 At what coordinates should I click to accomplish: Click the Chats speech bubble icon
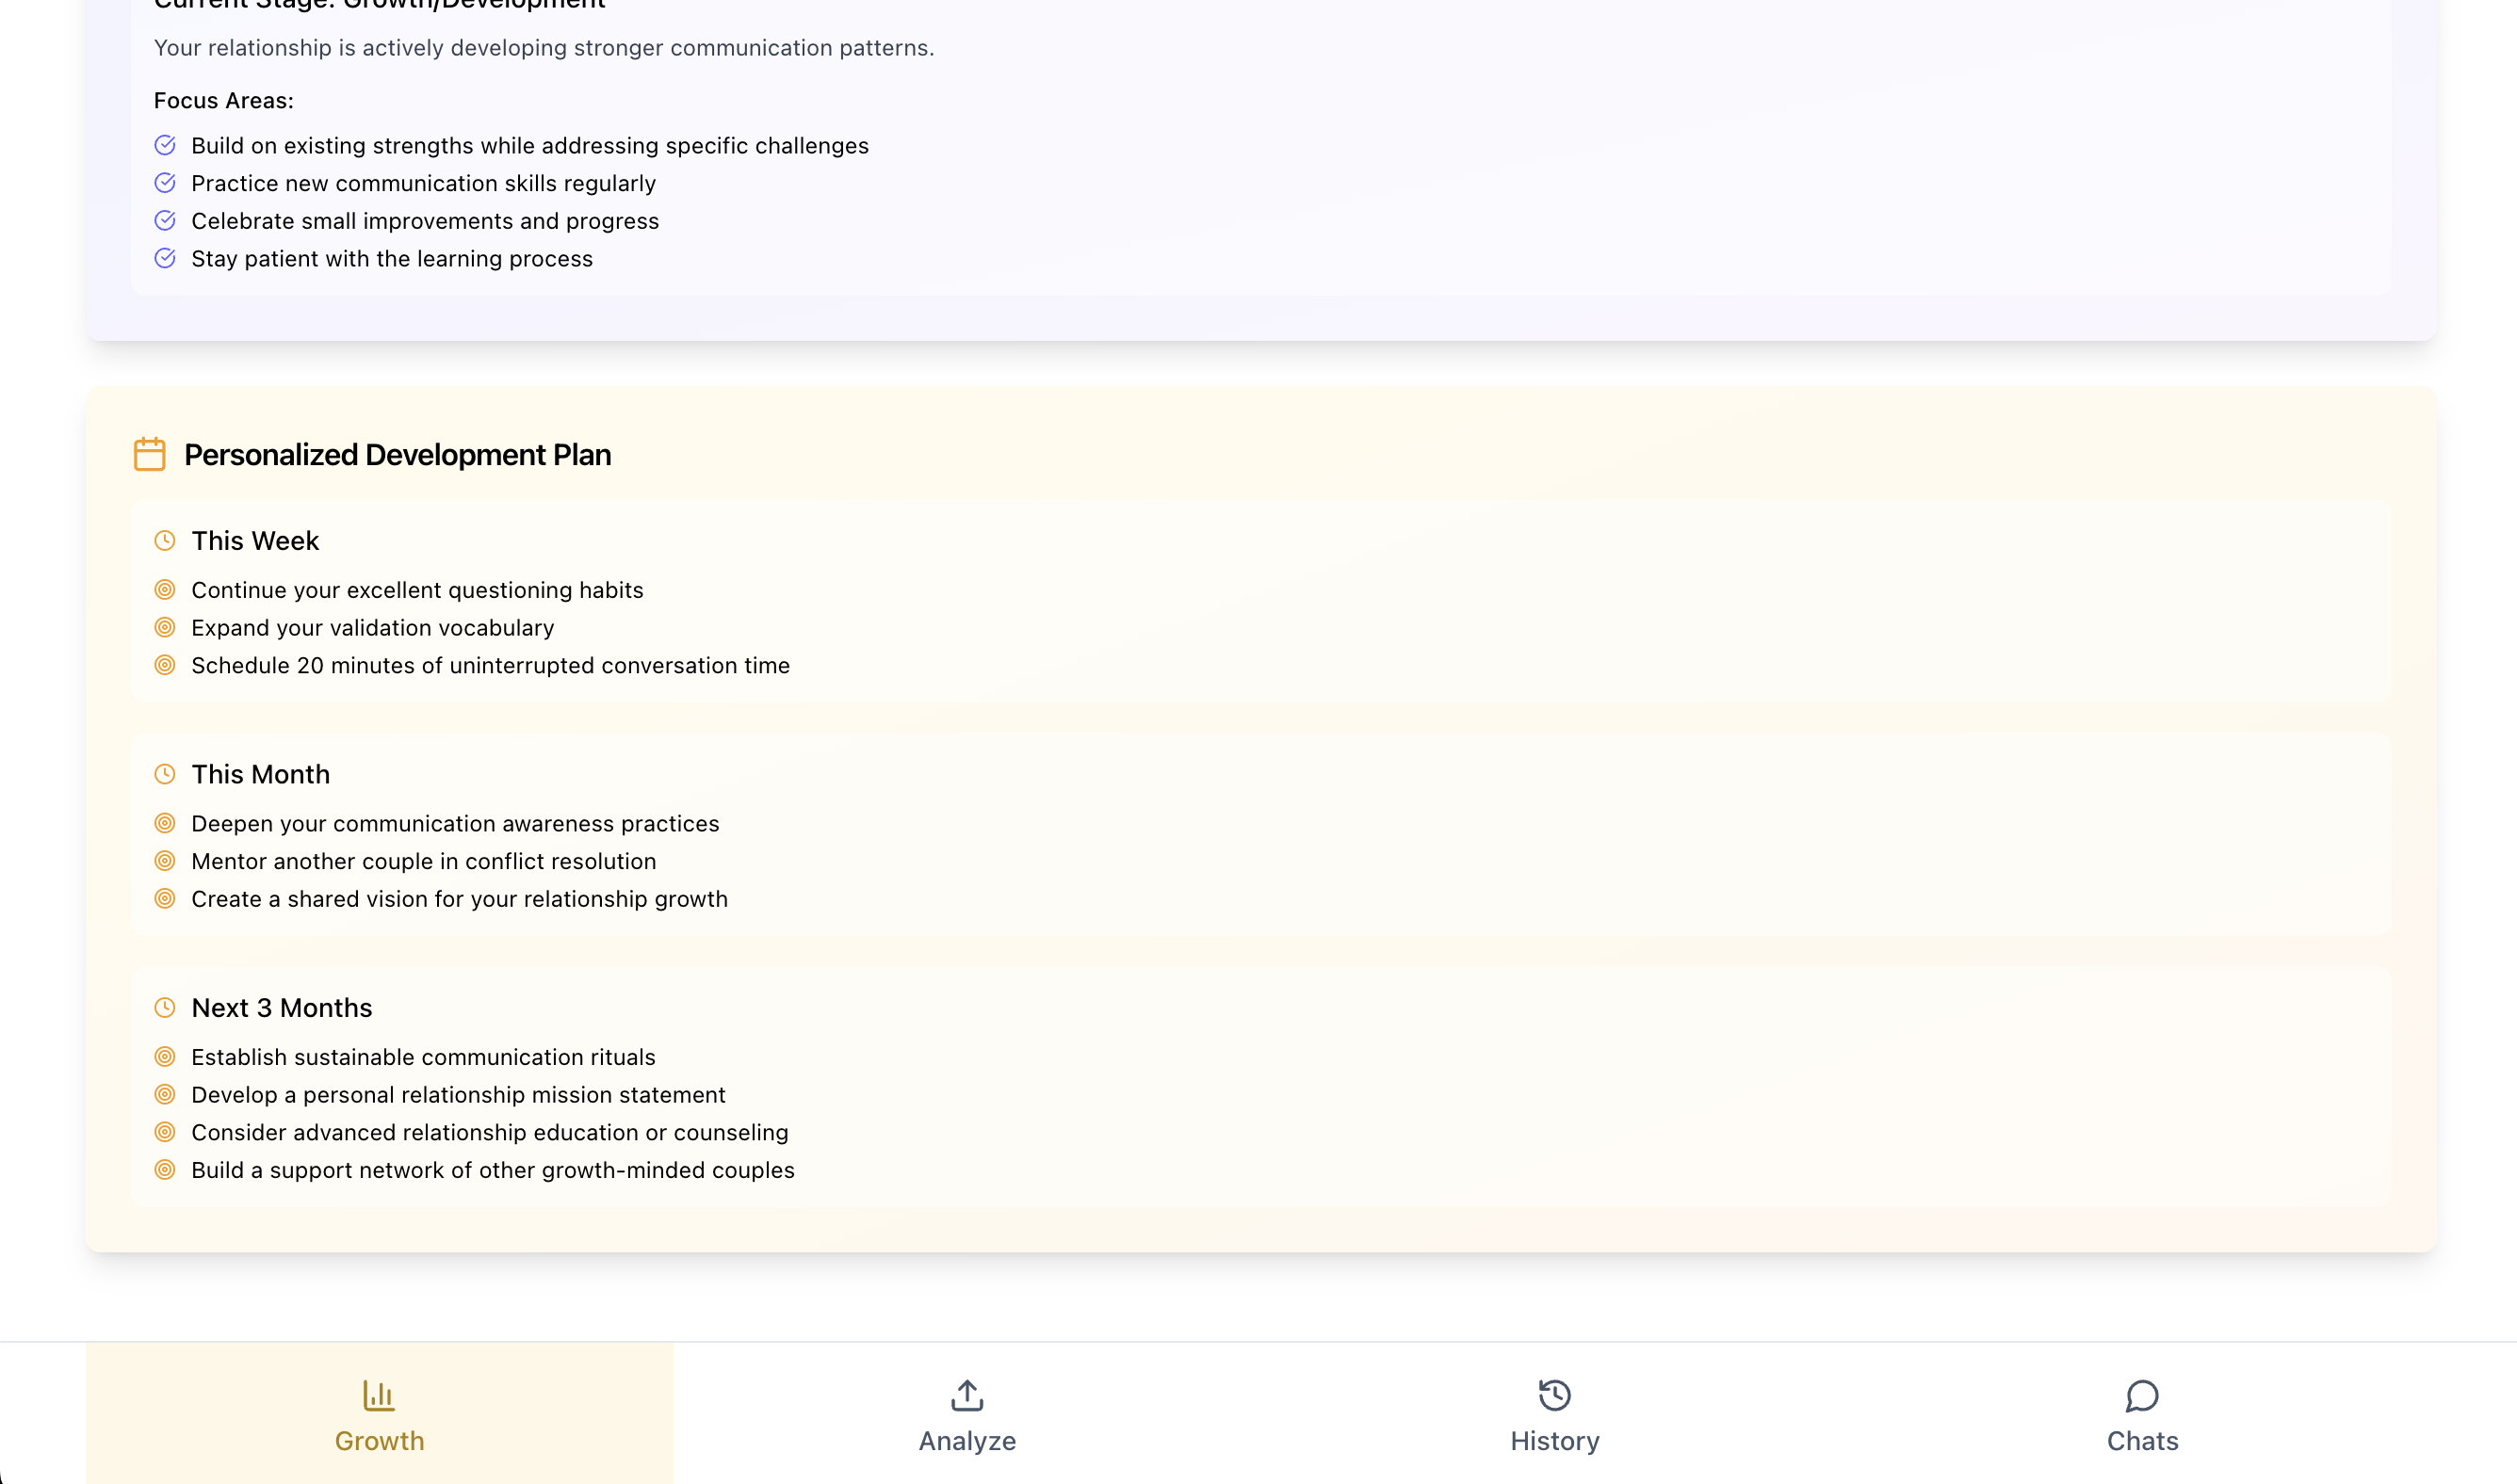[2142, 1394]
